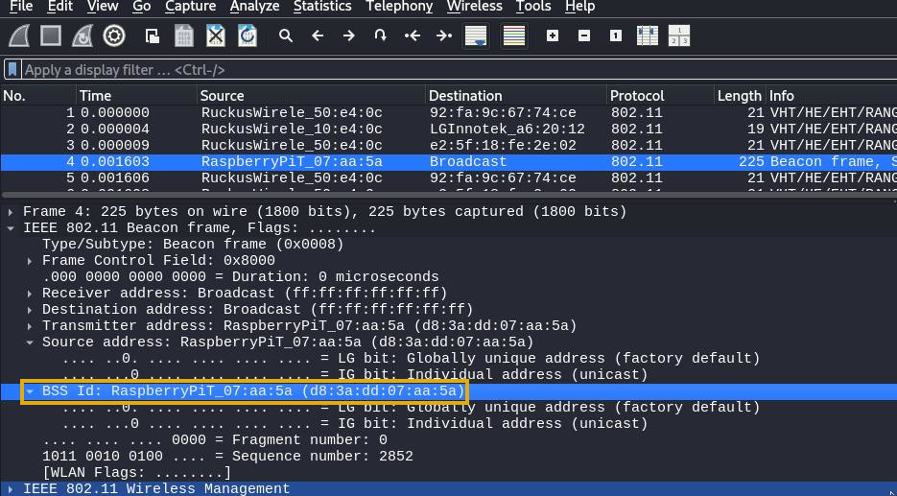Go to specified packet icon

point(381,36)
